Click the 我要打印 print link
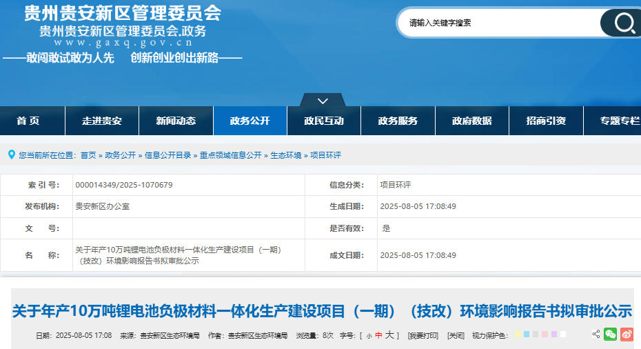 tap(423, 336)
